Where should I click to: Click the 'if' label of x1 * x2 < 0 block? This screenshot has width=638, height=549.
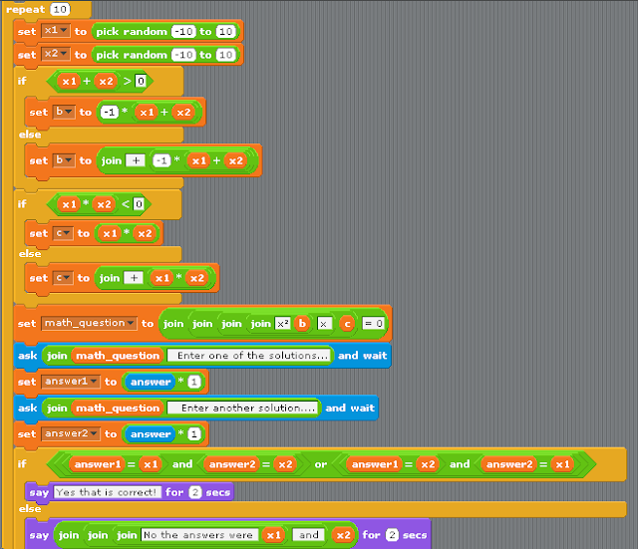point(22,203)
